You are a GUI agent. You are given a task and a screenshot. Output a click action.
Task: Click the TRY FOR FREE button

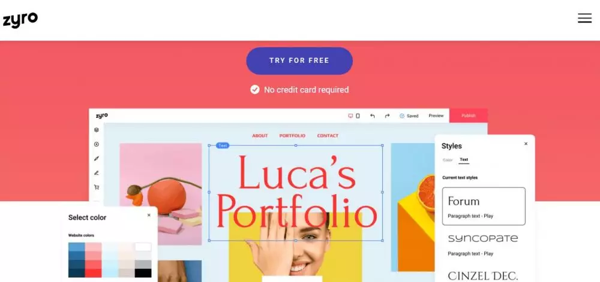tap(299, 60)
